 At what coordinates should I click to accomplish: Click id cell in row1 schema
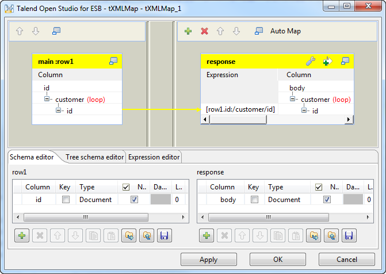coord(39,199)
